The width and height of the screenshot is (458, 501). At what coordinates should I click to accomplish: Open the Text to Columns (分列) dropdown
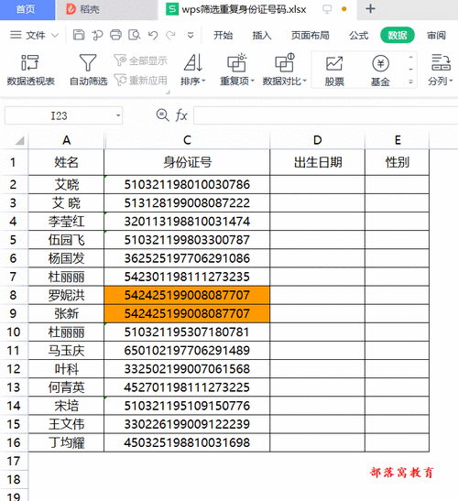[x=441, y=71]
